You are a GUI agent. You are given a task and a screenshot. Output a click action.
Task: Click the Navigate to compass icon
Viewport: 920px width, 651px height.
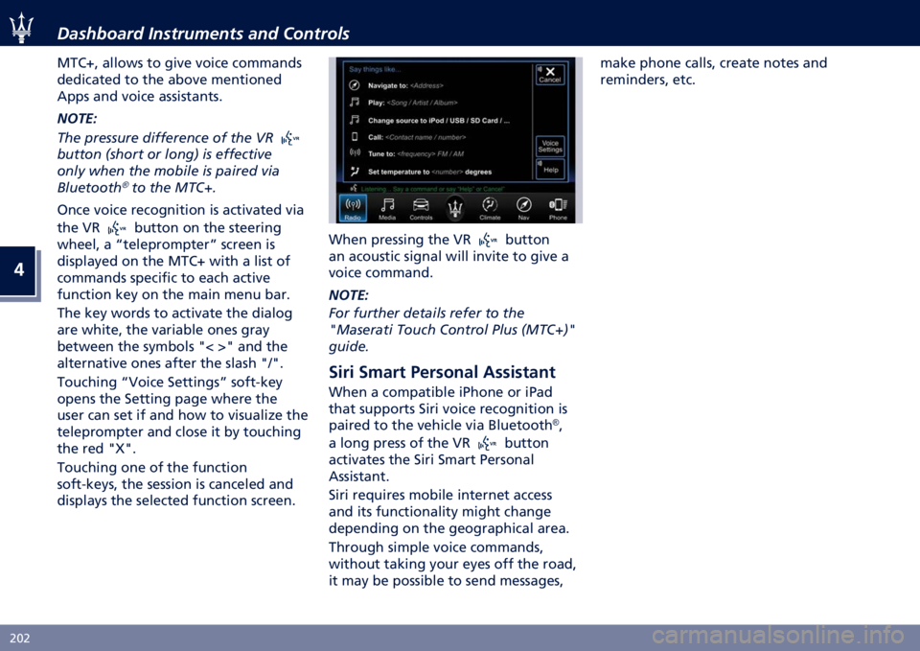[355, 85]
